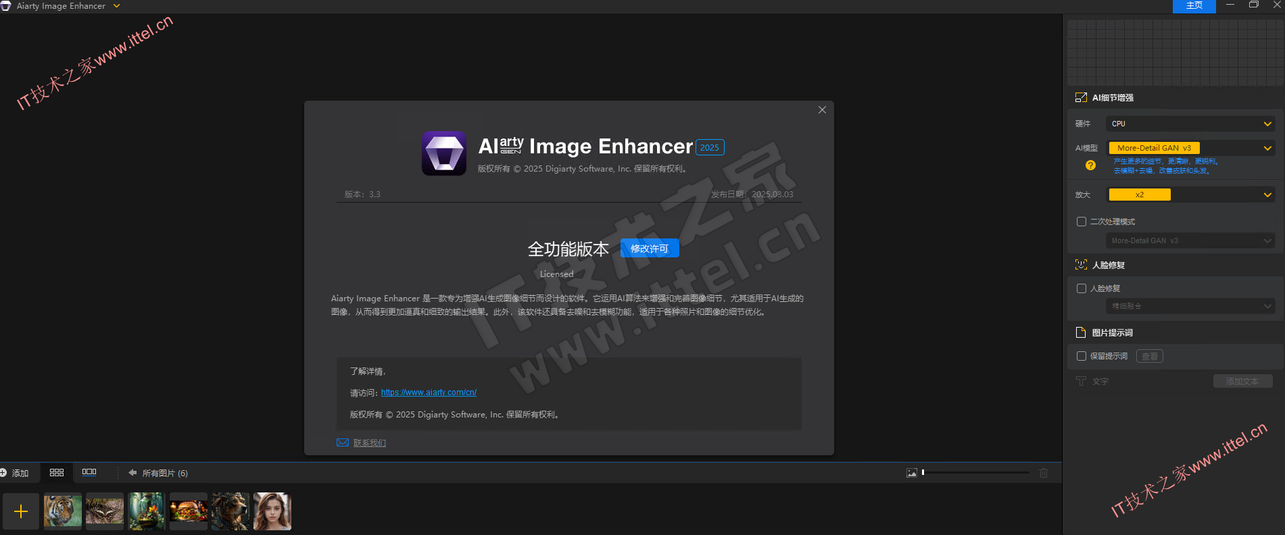
Task: Enable the 二次处理模式 checkbox
Action: click(x=1082, y=222)
